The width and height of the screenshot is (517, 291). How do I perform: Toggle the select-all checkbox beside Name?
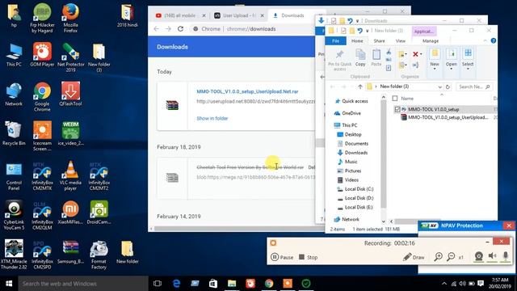tap(395, 99)
